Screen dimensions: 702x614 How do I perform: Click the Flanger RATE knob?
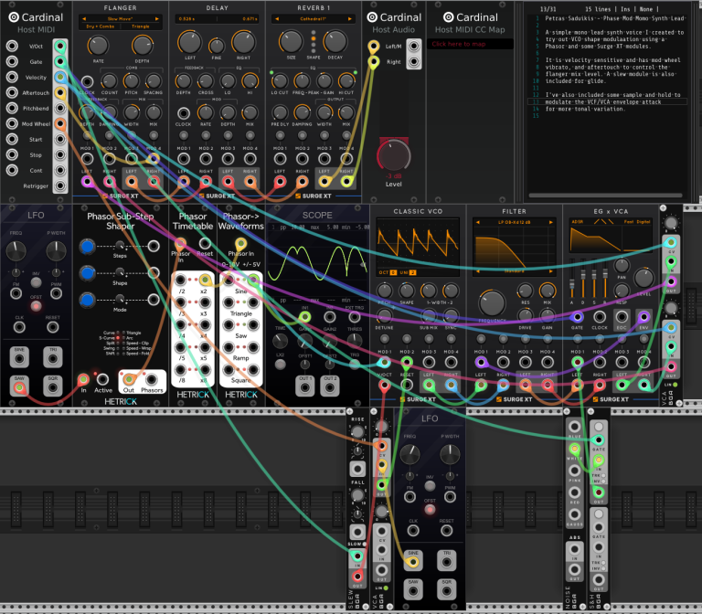pos(98,45)
